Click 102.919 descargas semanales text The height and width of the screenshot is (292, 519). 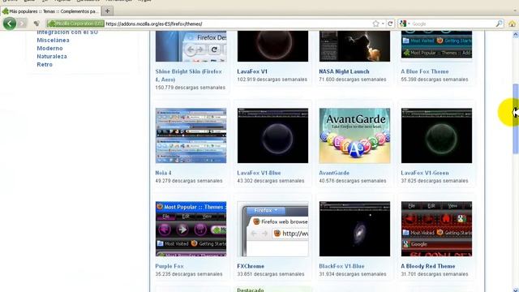pyautogui.click(x=272, y=79)
